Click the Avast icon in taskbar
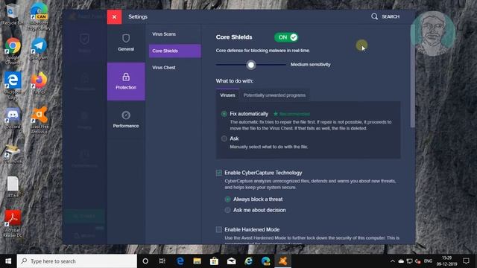The height and width of the screenshot is (268, 477). [x=283, y=261]
